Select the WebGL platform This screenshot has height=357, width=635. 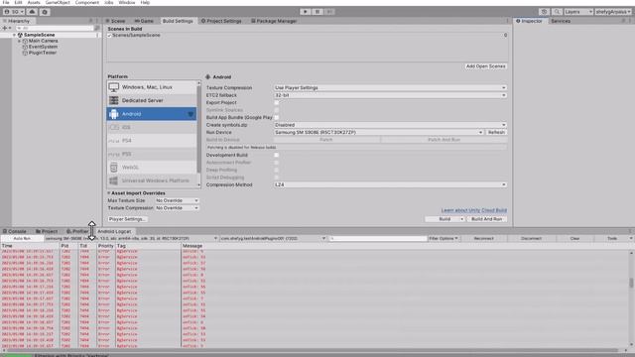pyautogui.click(x=152, y=168)
